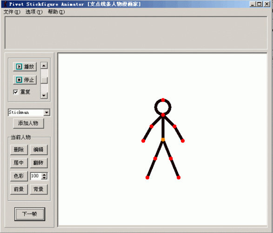Click the stickman's left hand handle
Screen dimensions: 273x233
point(143,141)
